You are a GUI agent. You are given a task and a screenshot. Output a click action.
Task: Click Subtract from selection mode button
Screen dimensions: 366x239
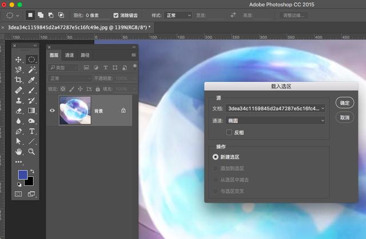(x=51, y=15)
